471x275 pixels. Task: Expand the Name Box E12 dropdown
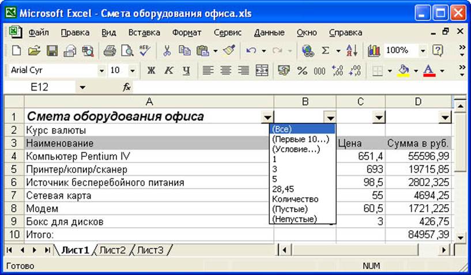[x=82, y=88]
